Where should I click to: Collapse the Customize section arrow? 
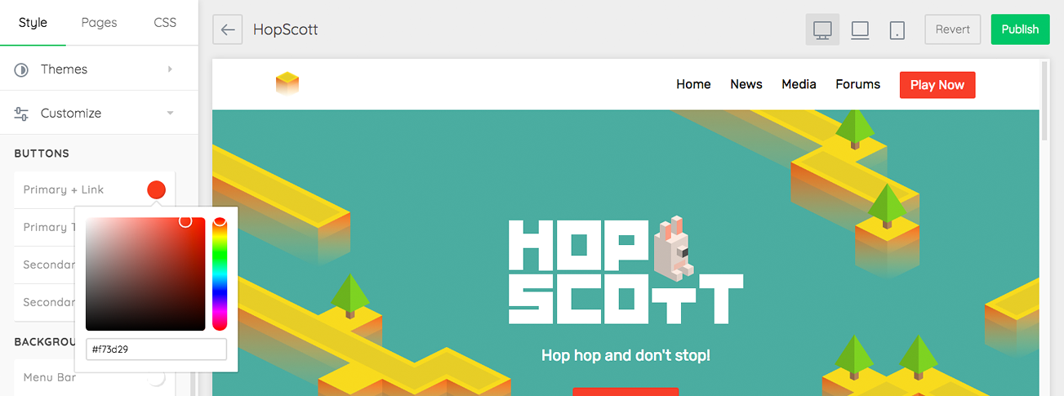coord(170,113)
